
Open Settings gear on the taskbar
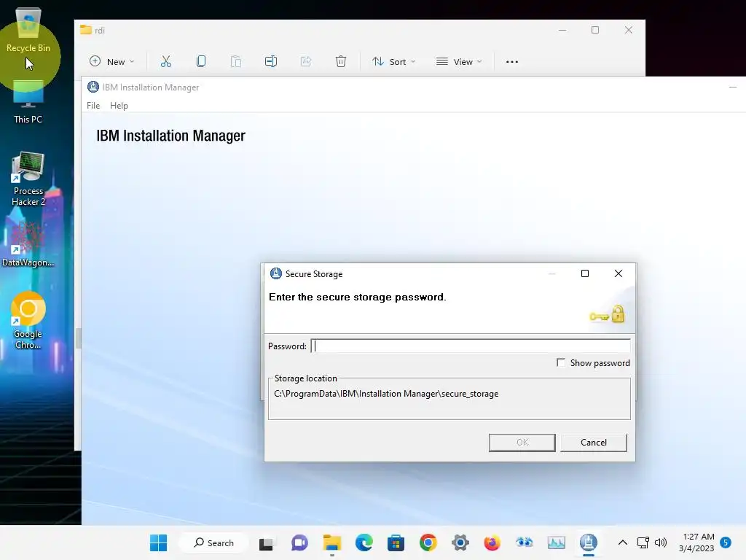coord(460,542)
